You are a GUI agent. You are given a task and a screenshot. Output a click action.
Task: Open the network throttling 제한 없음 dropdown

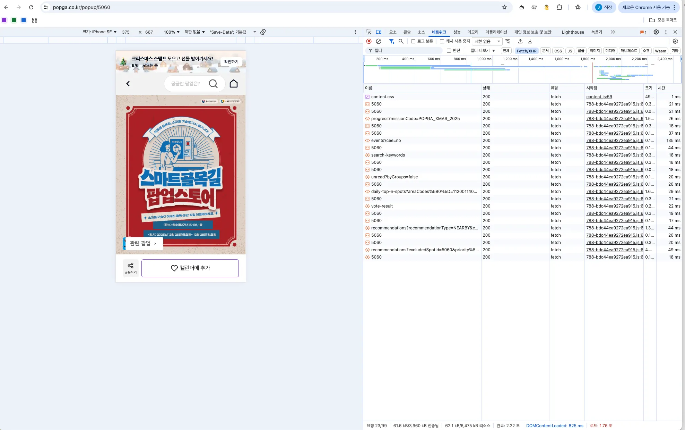click(487, 41)
